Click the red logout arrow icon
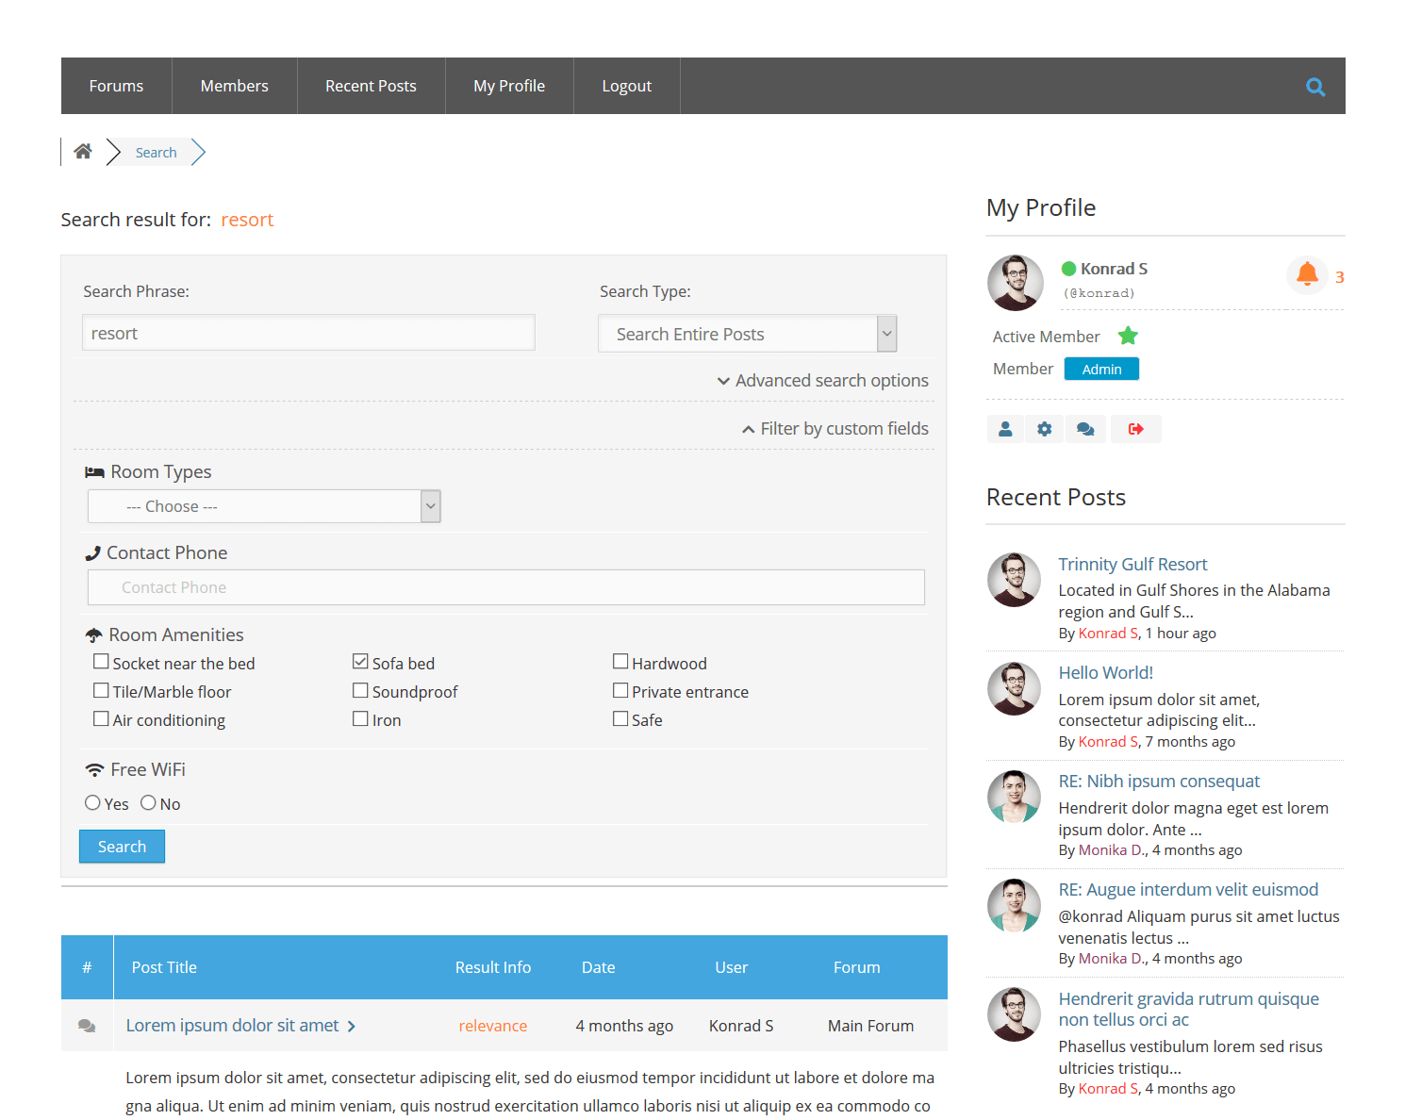This screenshot has width=1405, height=1120. pyautogui.click(x=1135, y=429)
